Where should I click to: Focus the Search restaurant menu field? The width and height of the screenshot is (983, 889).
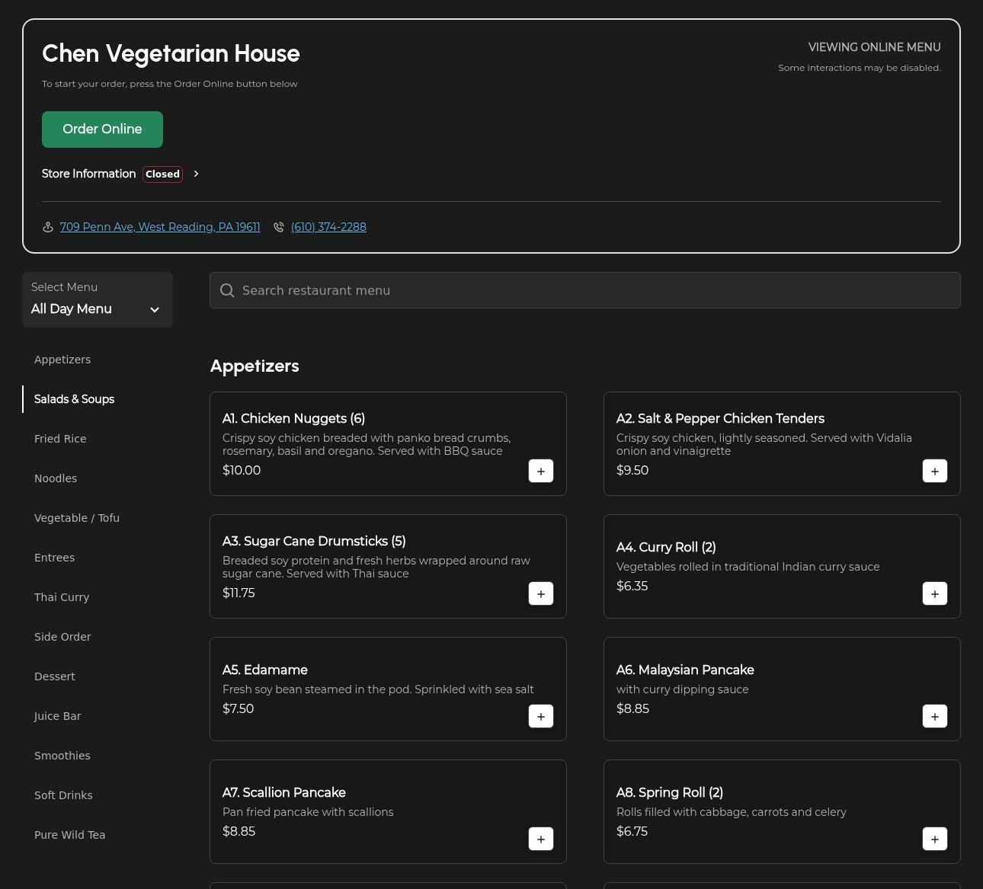[594, 290]
